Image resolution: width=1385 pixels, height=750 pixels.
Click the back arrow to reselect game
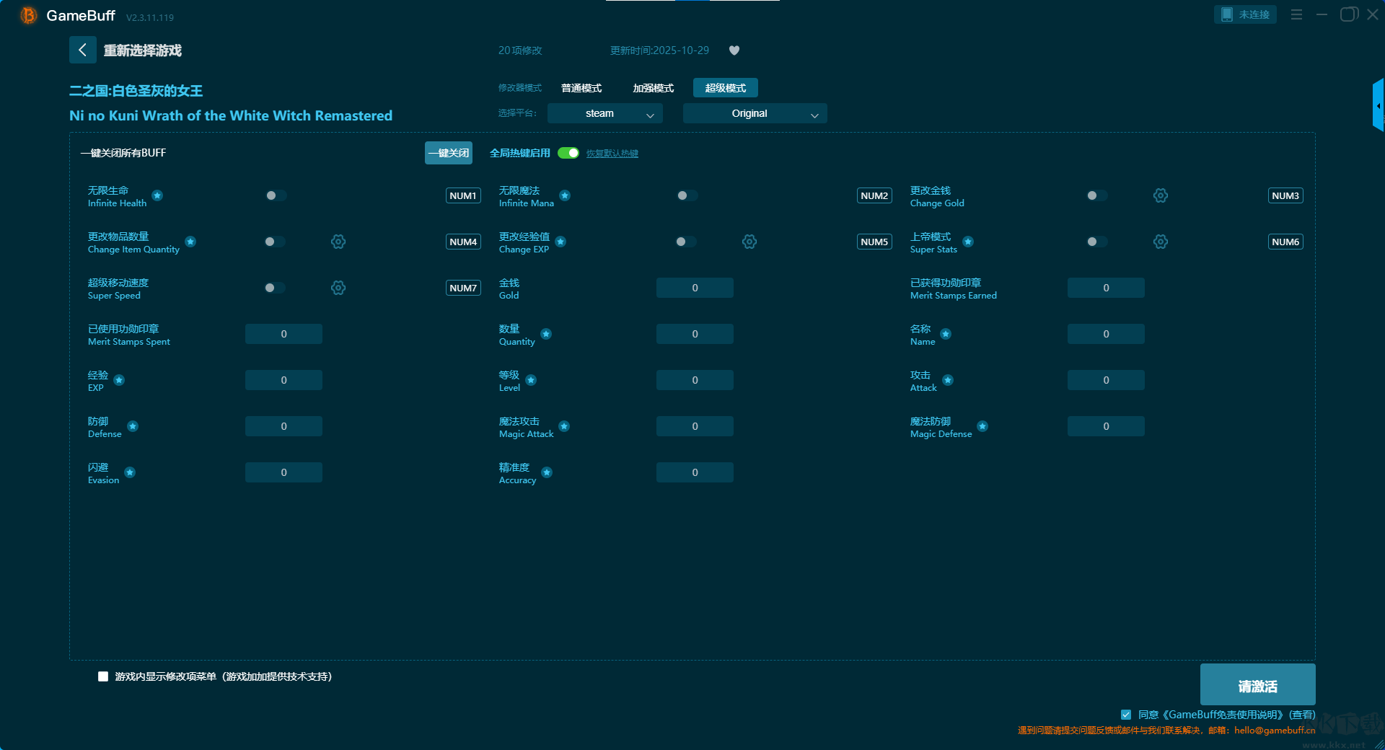(x=82, y=50)
